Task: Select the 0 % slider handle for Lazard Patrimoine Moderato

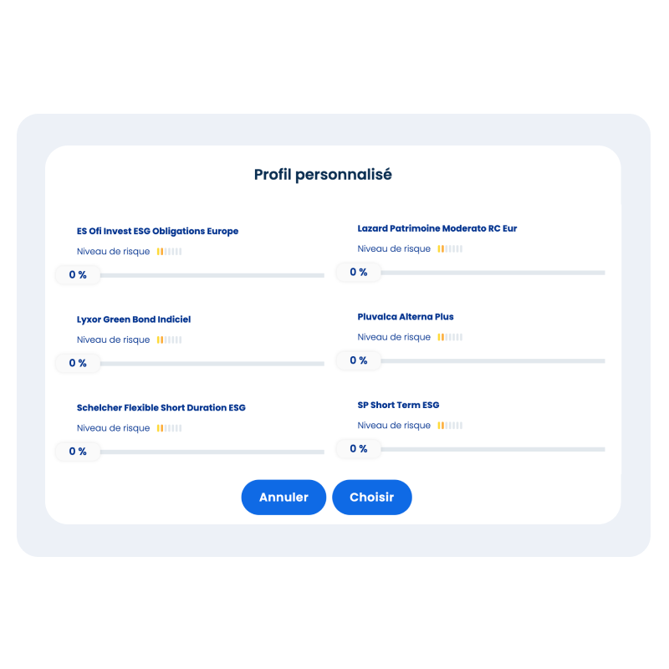Action: click(x=358, y=271)
